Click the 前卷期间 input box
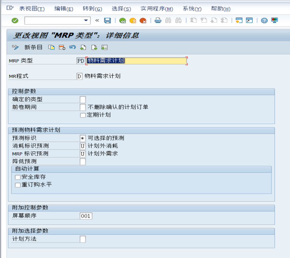This screenshot has width=290, height=258. (83, 107)
